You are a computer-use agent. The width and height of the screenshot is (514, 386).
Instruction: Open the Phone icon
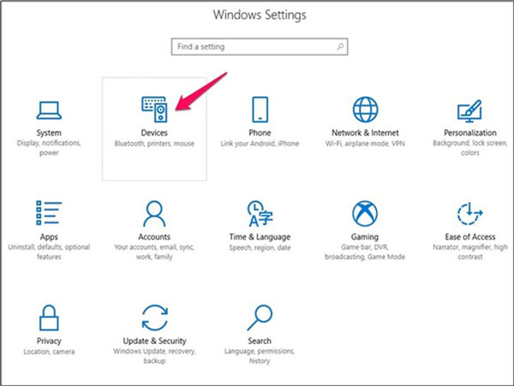coord(260,110)
